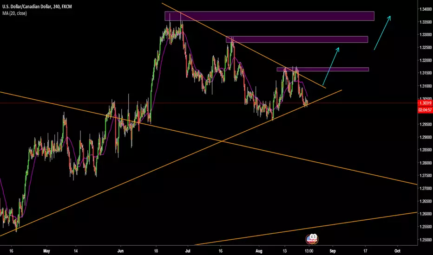The width and height of the screenshot is (433, 255).
Task: Select the lowest purple zone near 1.31500
Action: coord(323,70)
